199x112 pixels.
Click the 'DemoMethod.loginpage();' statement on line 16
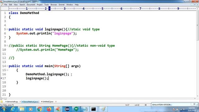(48, 74)
